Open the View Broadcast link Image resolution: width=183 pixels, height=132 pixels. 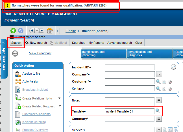40,53
